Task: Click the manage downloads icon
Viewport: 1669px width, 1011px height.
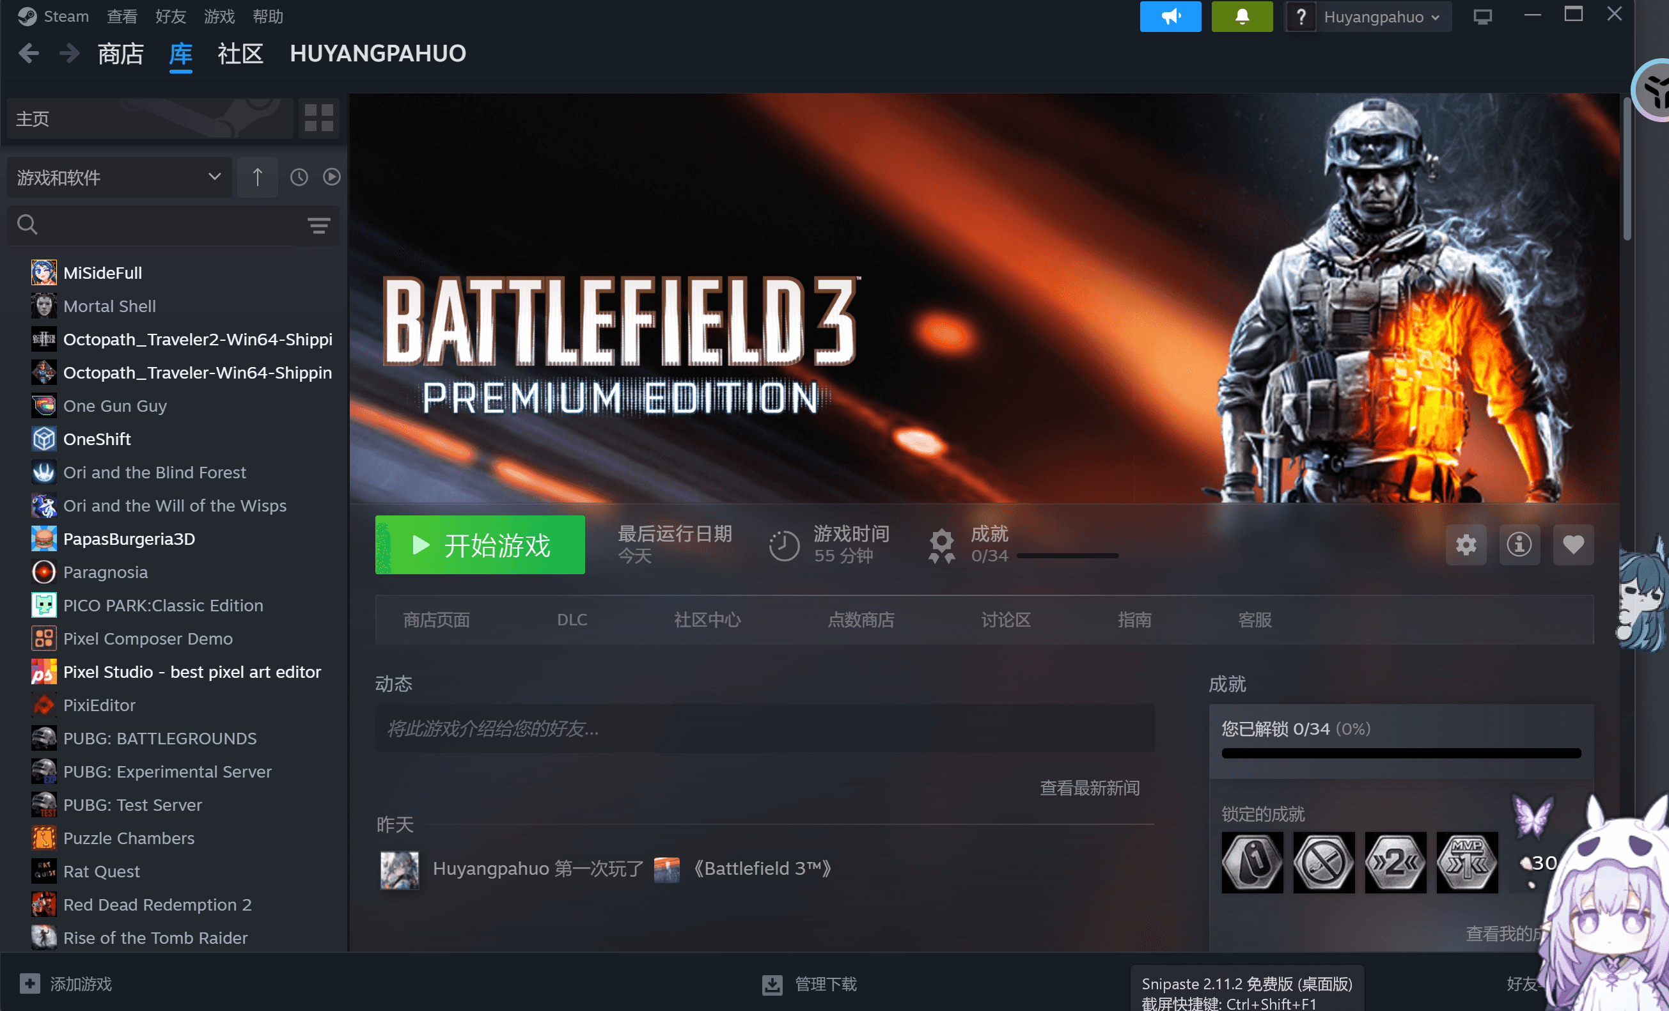Action: click(772, 985)
